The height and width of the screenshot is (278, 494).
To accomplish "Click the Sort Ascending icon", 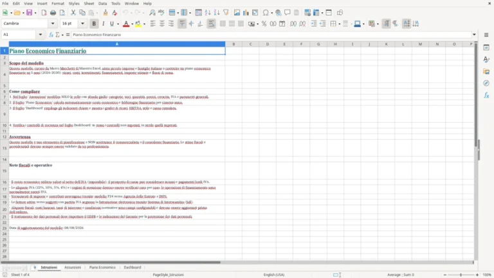I will coord(208,13).
